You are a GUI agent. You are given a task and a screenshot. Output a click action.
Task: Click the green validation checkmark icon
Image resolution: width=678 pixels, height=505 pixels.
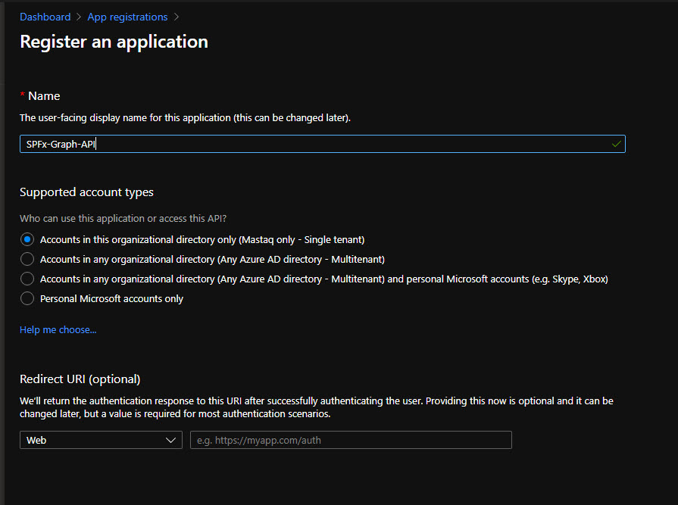(x=616, y=144)
